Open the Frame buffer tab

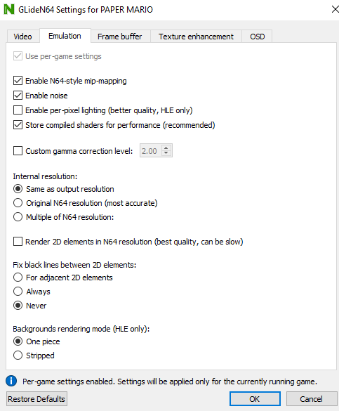coord(119,37)
